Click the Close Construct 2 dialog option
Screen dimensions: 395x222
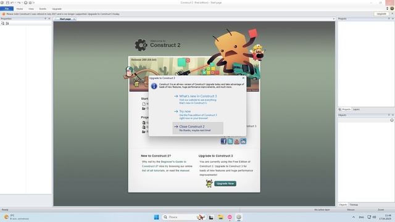(197, 128)
